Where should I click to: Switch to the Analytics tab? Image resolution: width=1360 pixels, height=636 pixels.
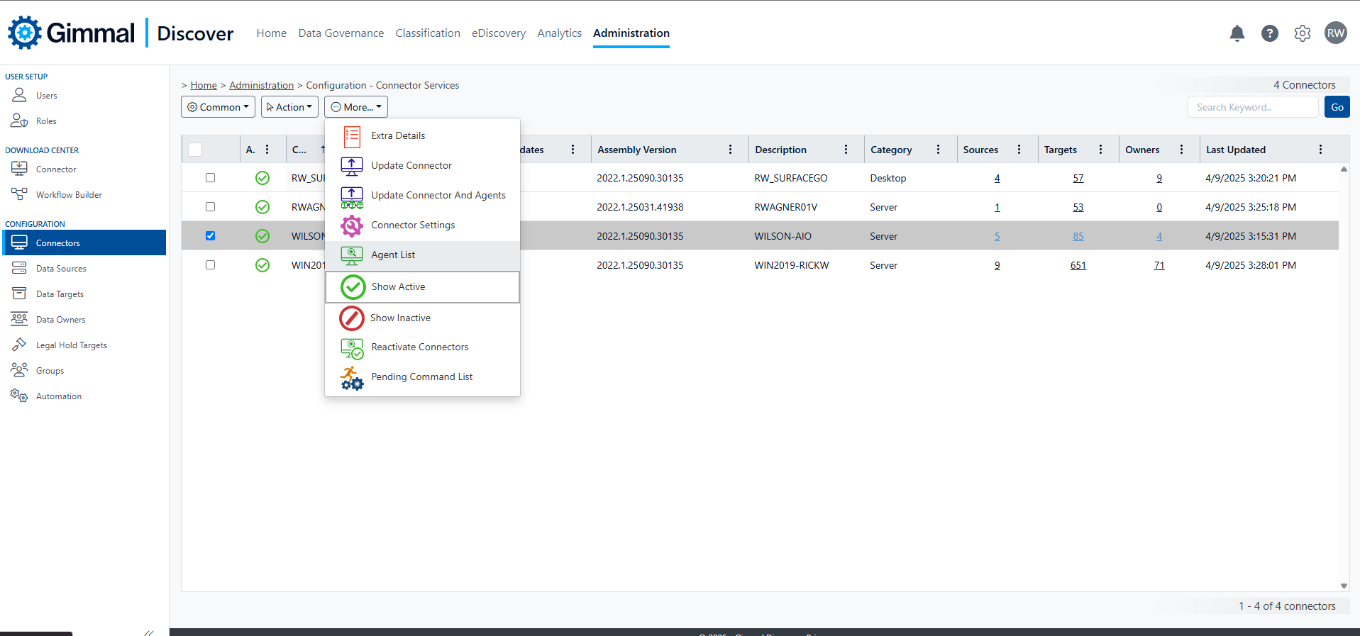(559, 33)
